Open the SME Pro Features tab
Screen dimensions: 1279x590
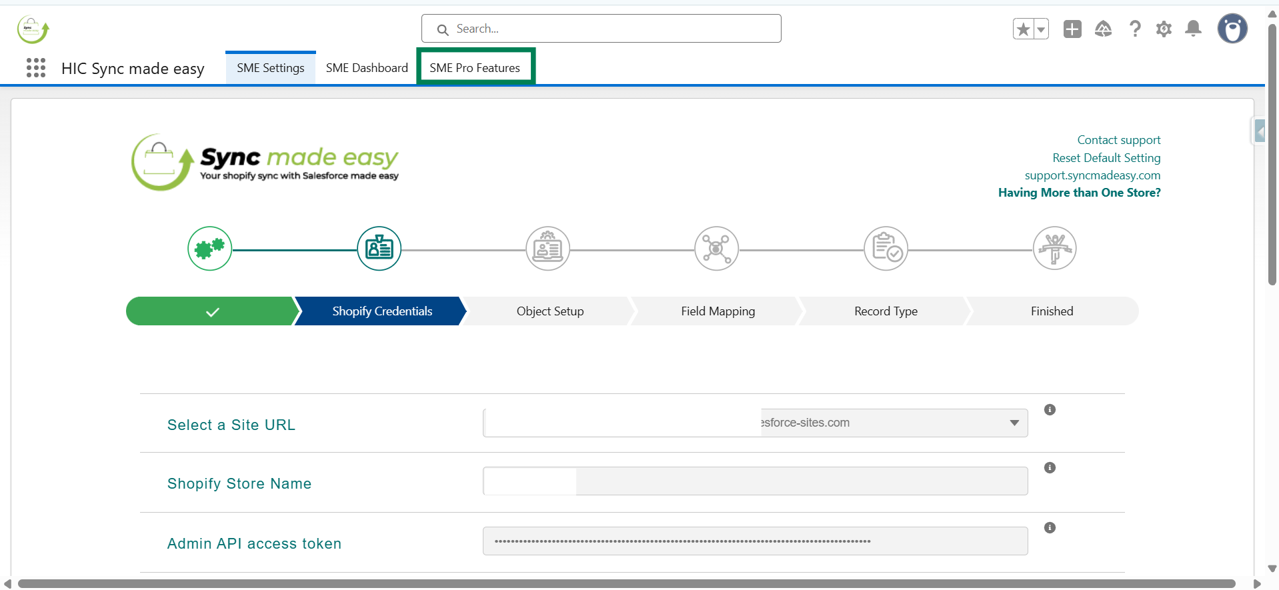click(x=475, y=67)
